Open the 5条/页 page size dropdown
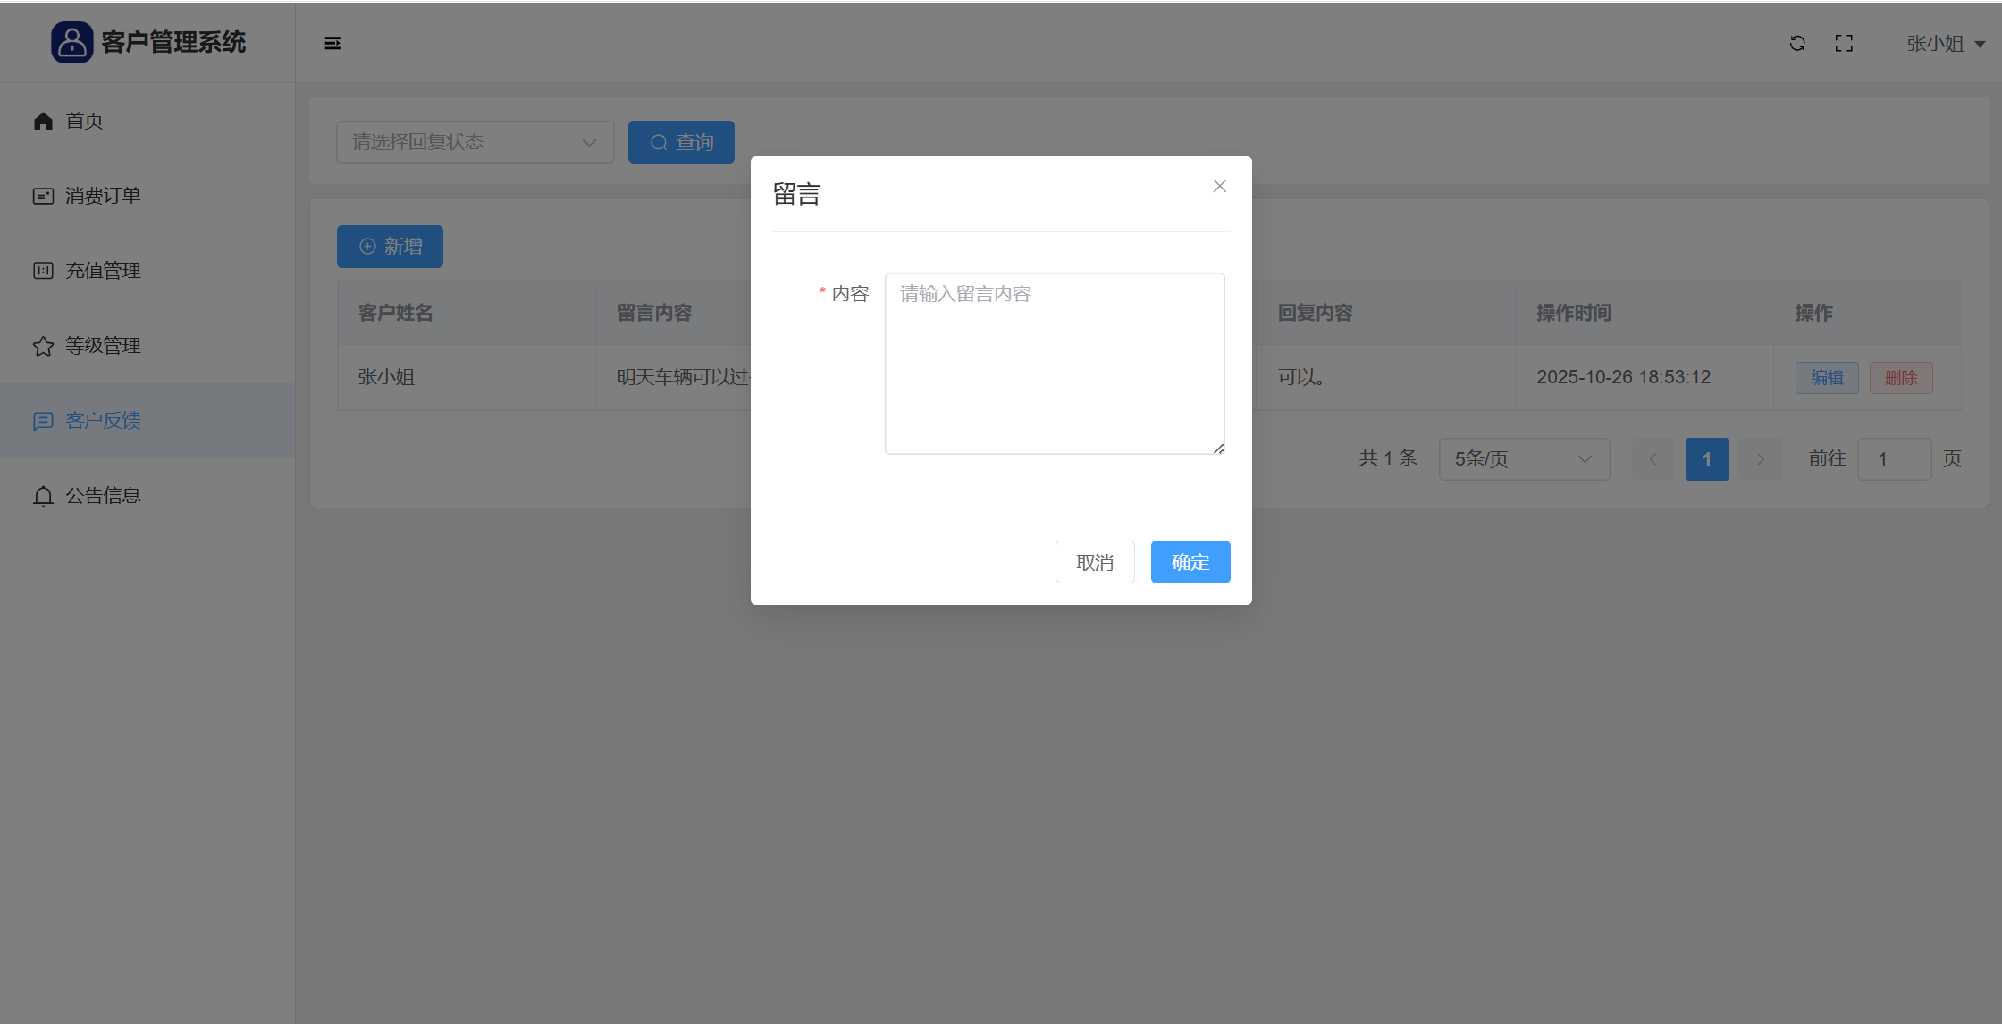Image resolution: width=2002 pixels, height=1024 pixels. [x=1523, y=459]
